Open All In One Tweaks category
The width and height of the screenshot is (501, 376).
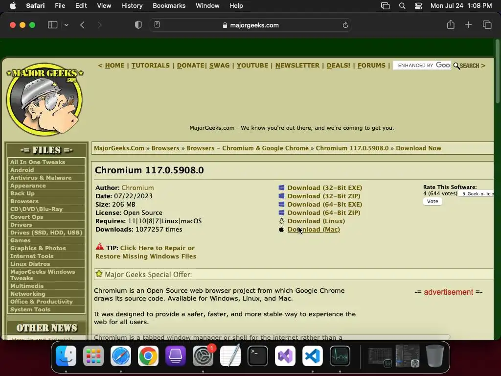coord(37,162)
